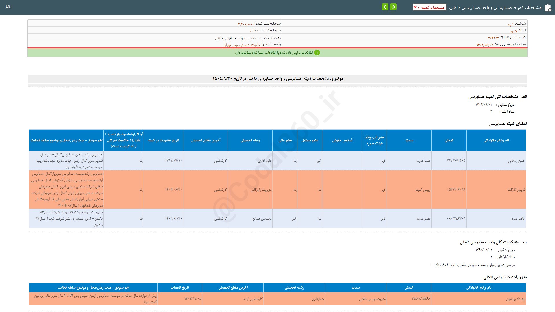
Task: Click the نام و نام خانوادگی committee column header
Action: click(x=496, y=140)
